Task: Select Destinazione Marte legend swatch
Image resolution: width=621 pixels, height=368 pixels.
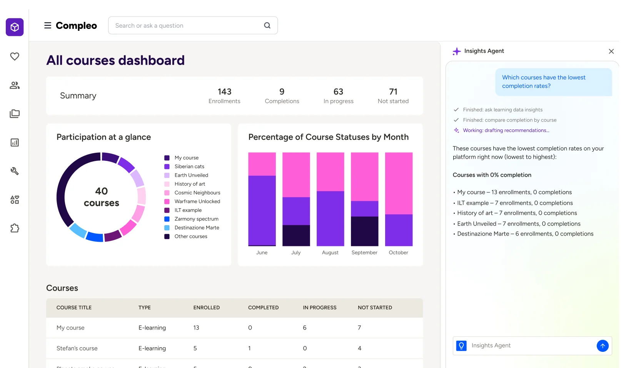Action: pyautogui.click(x=167, y=227)
